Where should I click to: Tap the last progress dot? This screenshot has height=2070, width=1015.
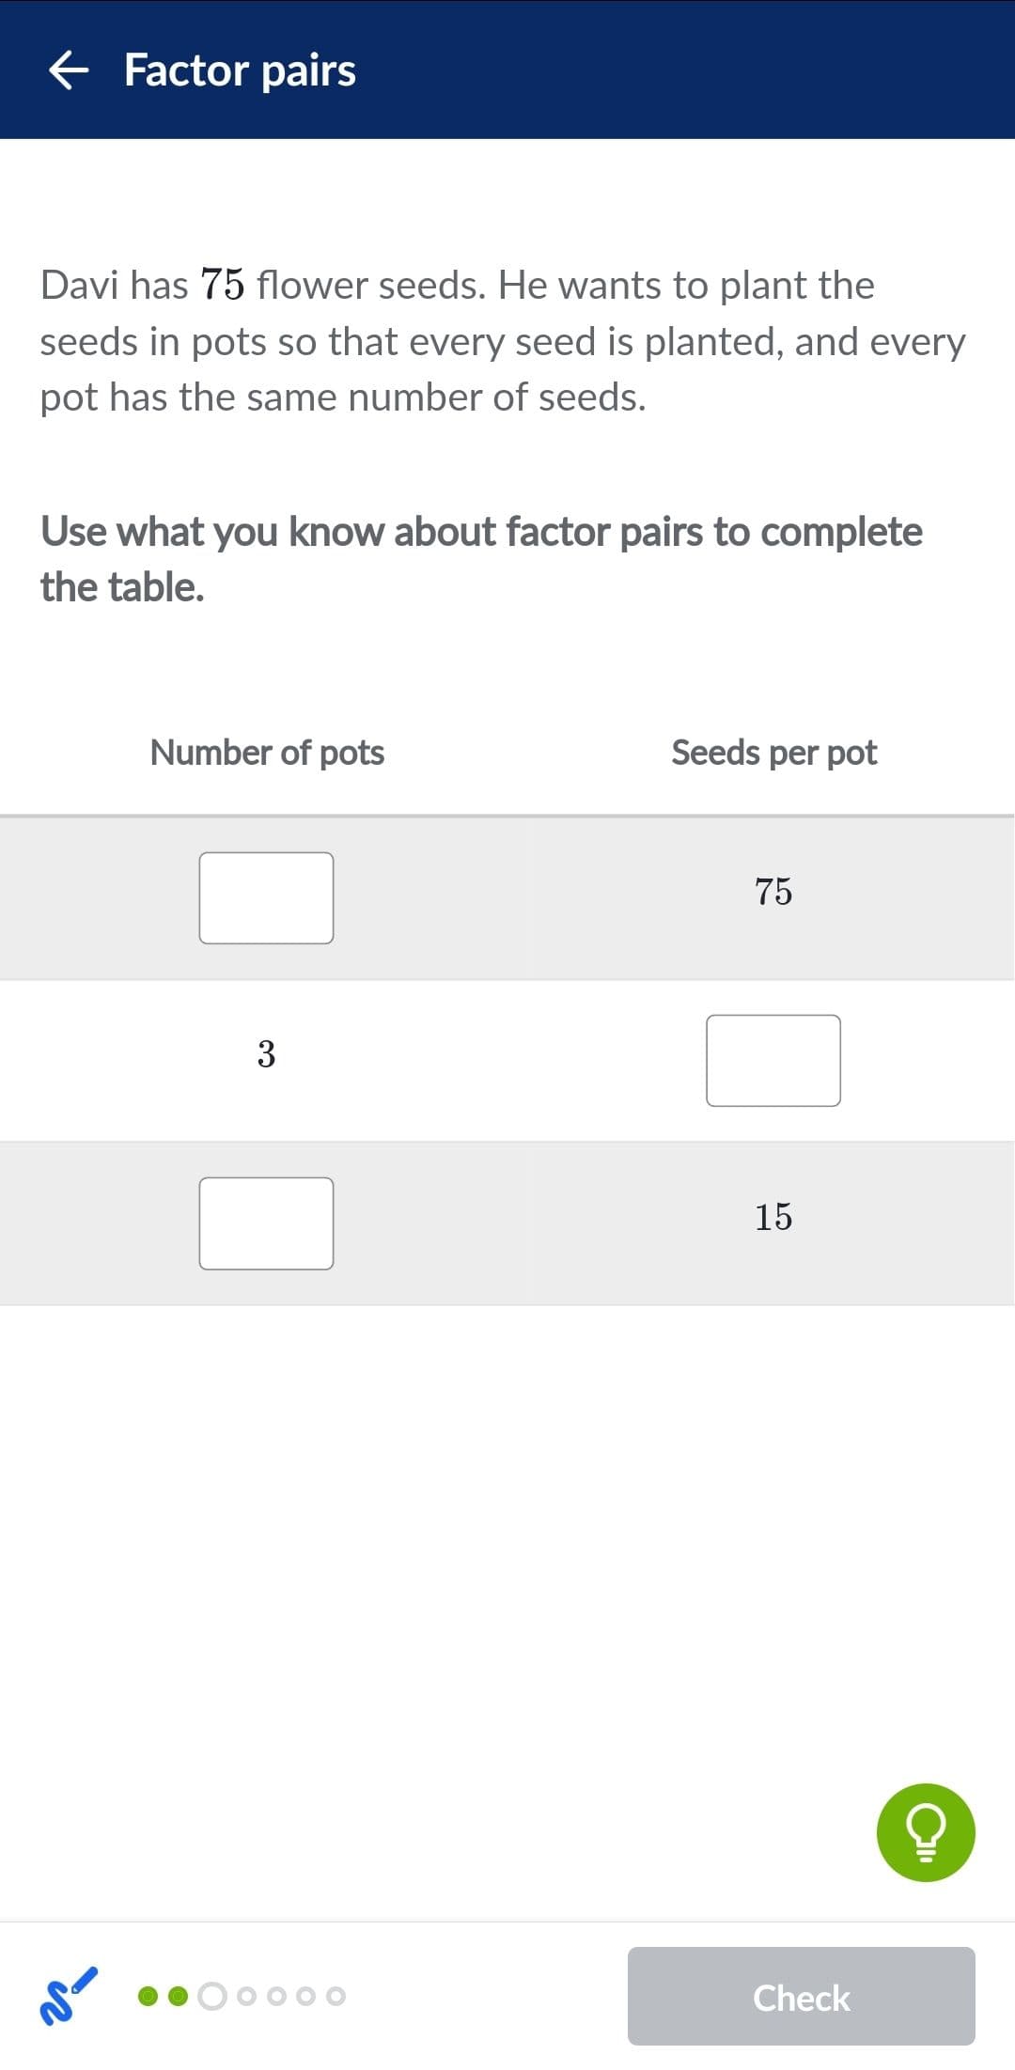[336, 1997]
